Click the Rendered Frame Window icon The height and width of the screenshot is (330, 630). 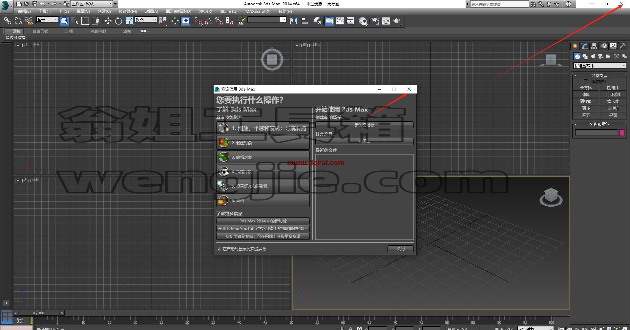coord(386,21)
